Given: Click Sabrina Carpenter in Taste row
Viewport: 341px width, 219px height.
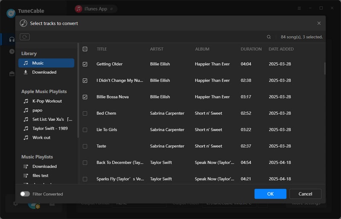Looking at the screenshot, I should (x=167, y=146).
